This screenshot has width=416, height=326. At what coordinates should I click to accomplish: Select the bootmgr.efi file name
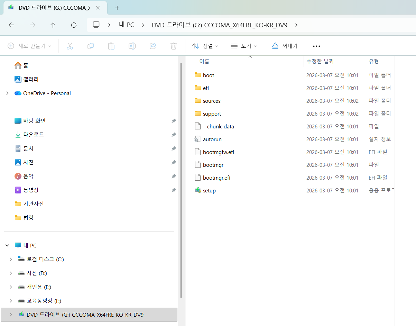216,178
